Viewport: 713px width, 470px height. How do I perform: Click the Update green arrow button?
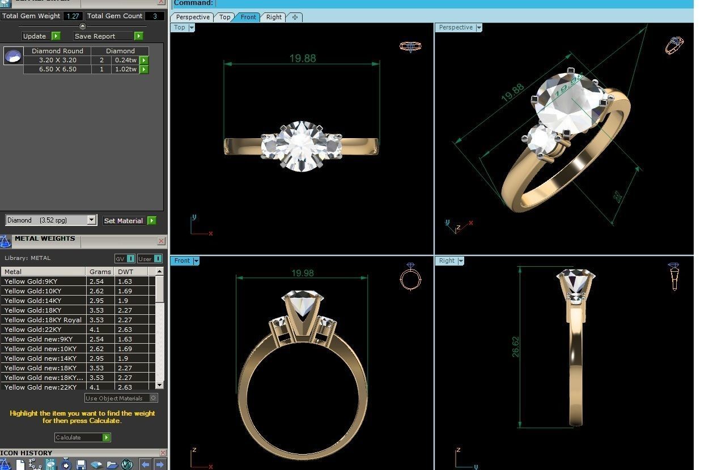(56, 36)
